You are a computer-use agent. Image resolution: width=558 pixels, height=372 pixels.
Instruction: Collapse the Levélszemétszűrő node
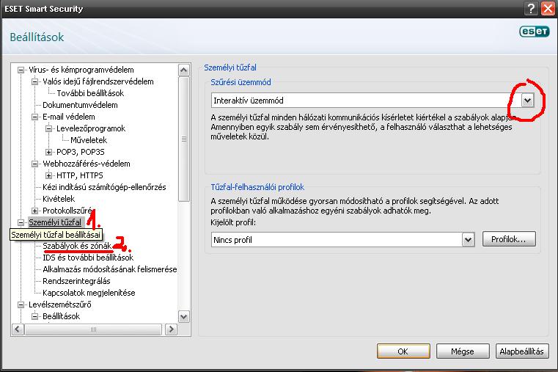click(x=21, y=305)
